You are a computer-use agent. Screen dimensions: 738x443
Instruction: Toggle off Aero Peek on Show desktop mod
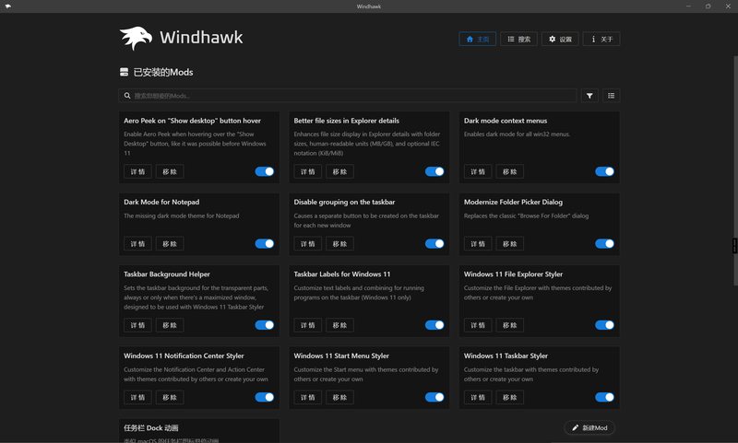point(265,171)
